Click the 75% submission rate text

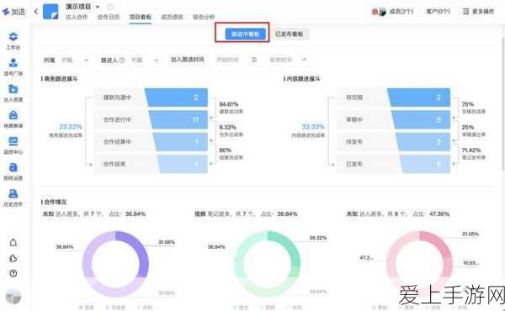468,104
